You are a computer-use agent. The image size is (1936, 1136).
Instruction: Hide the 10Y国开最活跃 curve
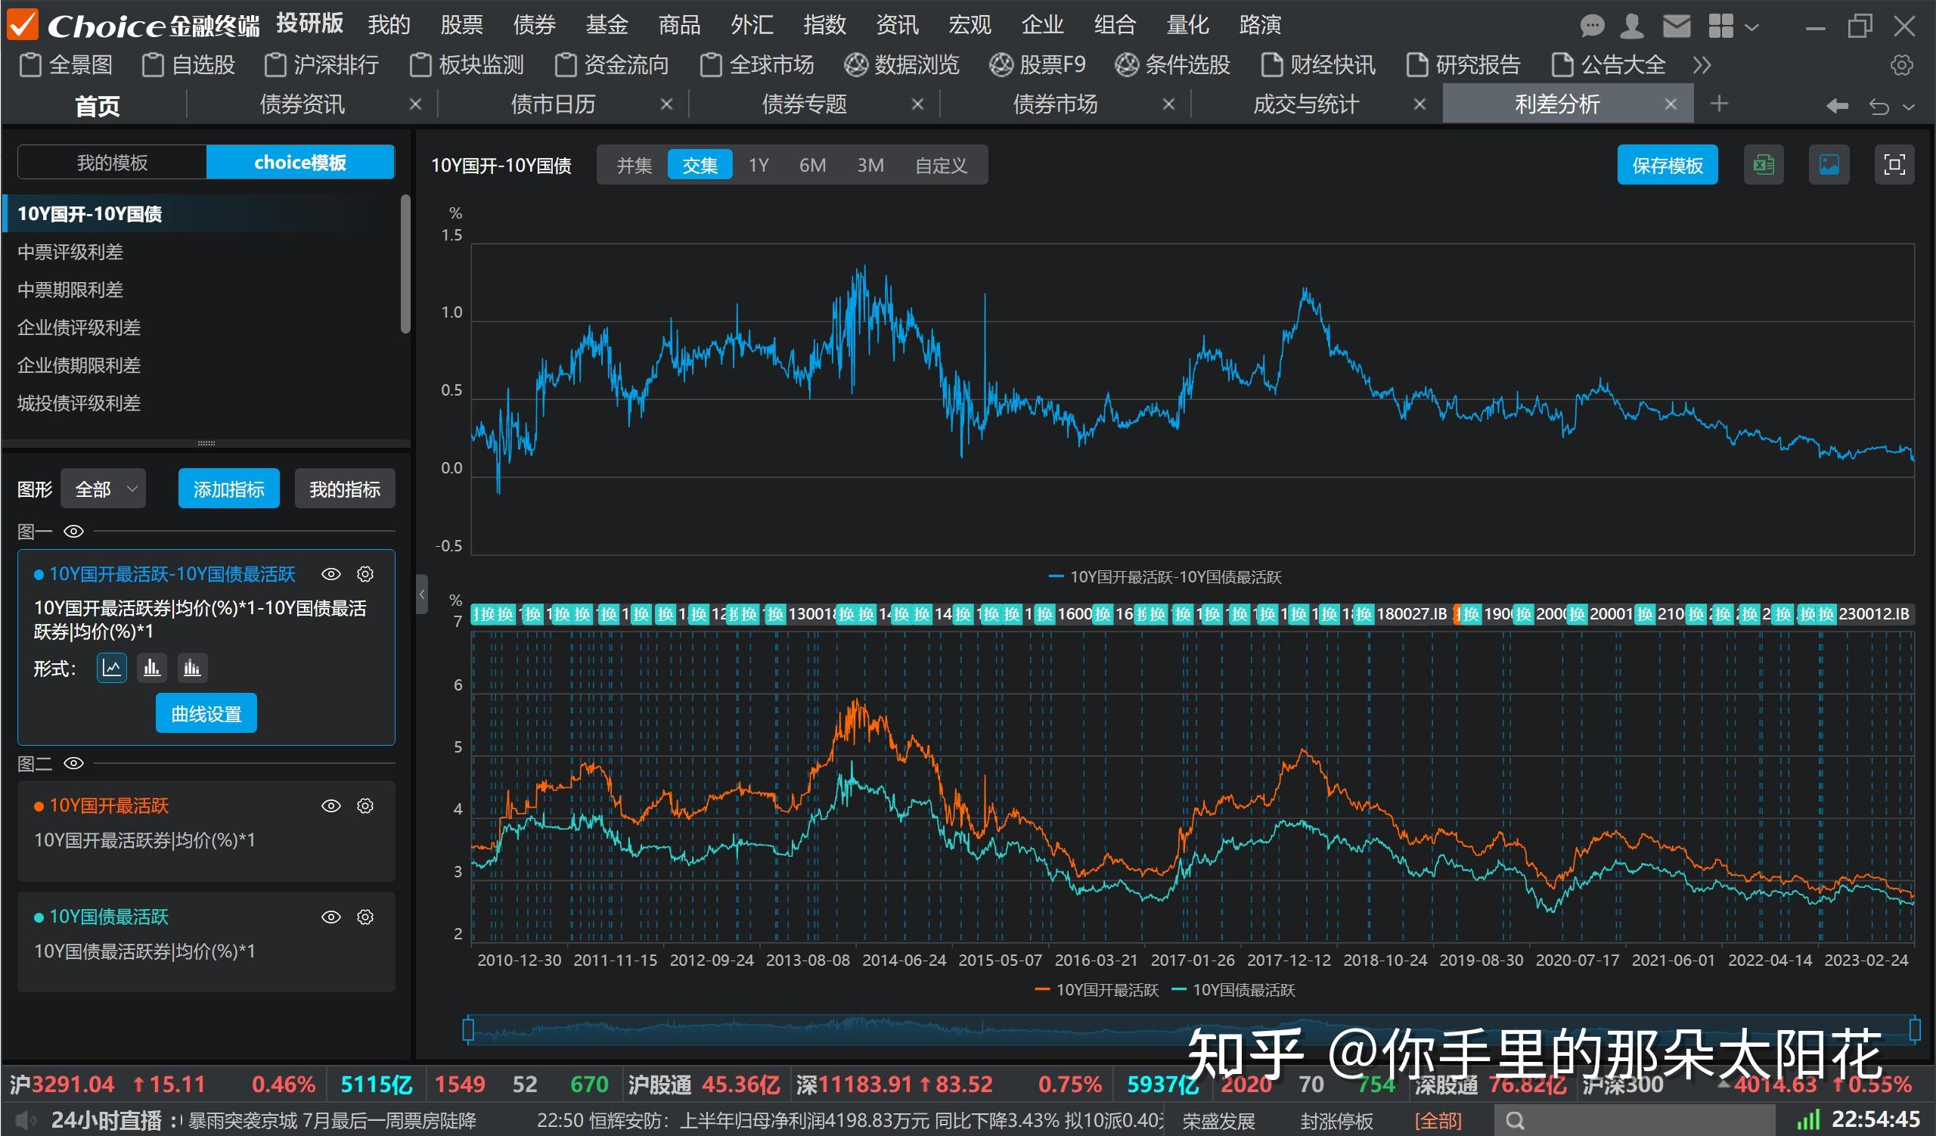(x=331, y=805)
